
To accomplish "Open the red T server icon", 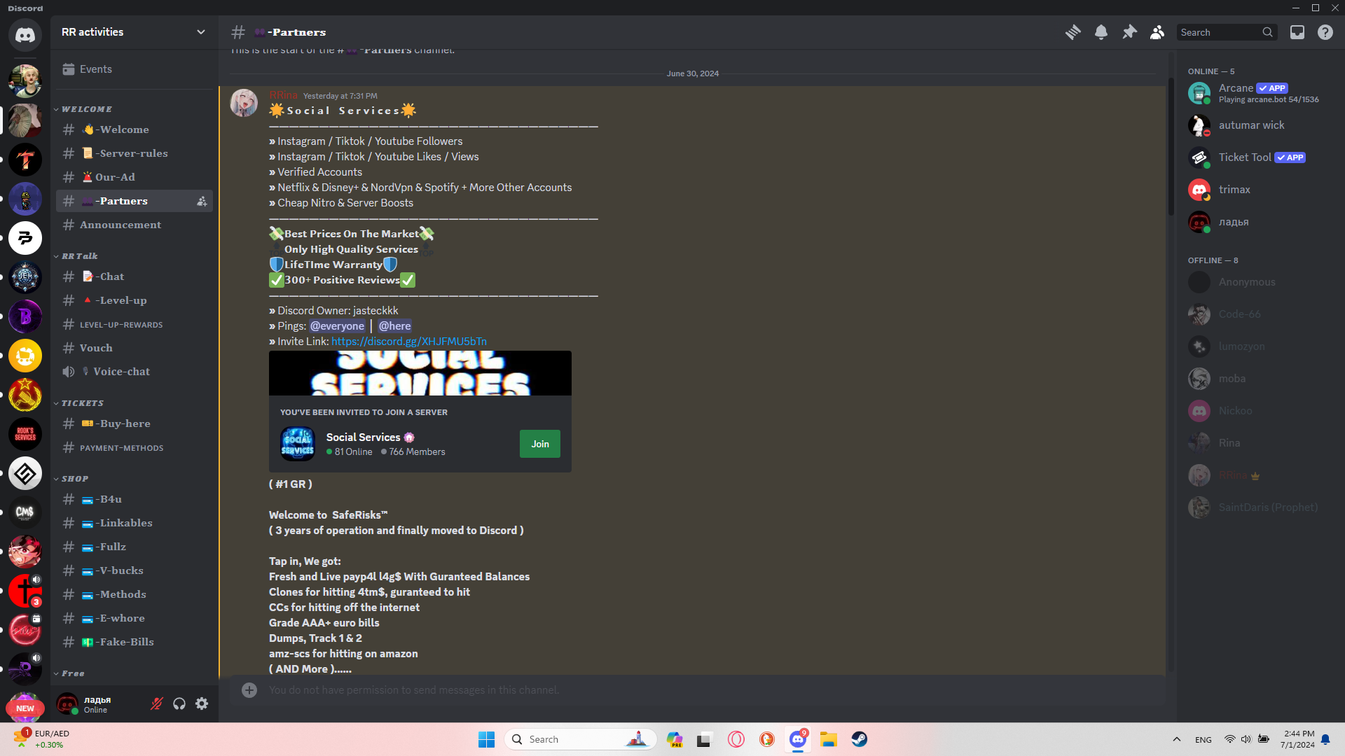I will [25, 160].
